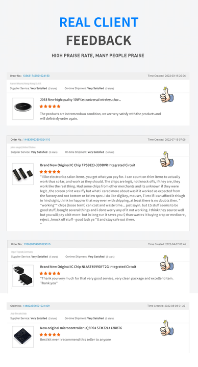Open the STM32L412RBT6 microcontroller thumbnail

[x=23, y=337]
